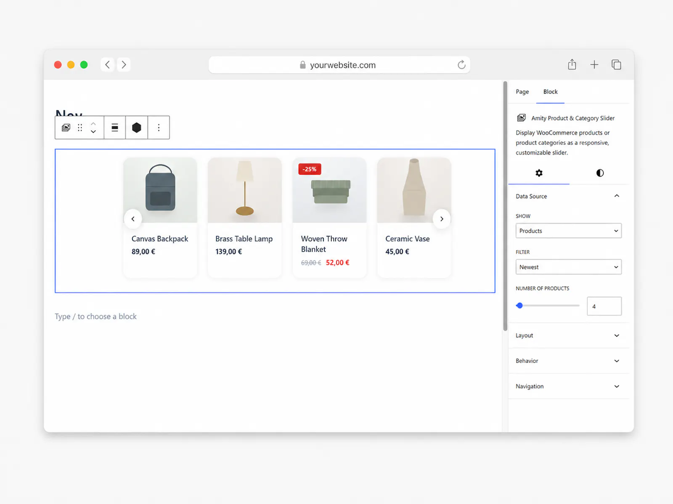
Task: Click the lock icon in the address bar
Action: point(303,65)
